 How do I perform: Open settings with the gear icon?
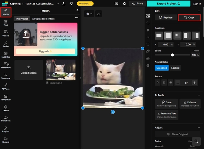pos(124,4)
